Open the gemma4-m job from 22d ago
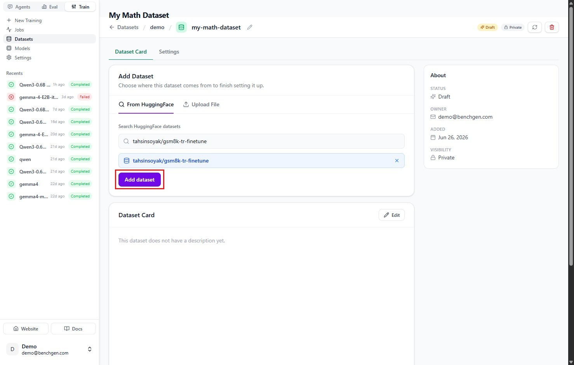The width and height of the screenshot is (574, 365). click(x=49, y=196)
